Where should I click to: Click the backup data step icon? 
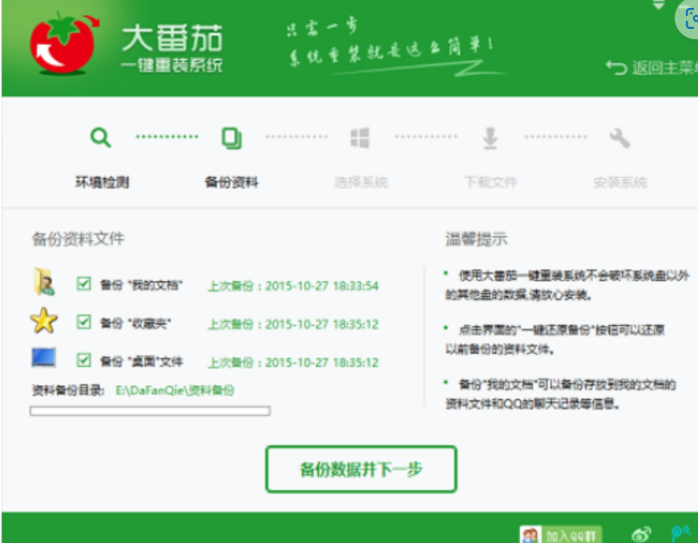[232, 139]
